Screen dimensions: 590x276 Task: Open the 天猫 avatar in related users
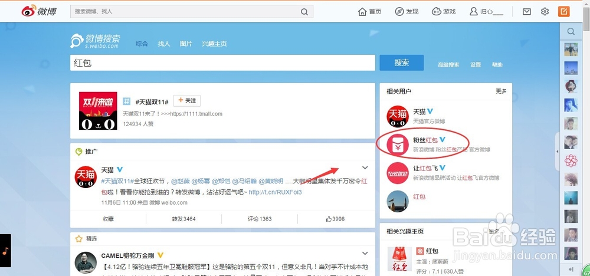click(x=398, y=117)
